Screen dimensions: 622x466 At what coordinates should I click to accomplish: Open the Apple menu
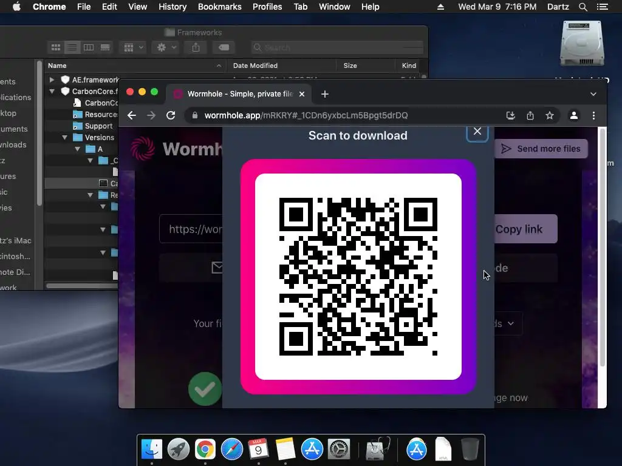click(x=16, y=7)
